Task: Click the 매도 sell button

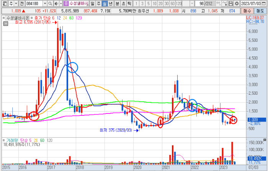Action: click(260, 11)
